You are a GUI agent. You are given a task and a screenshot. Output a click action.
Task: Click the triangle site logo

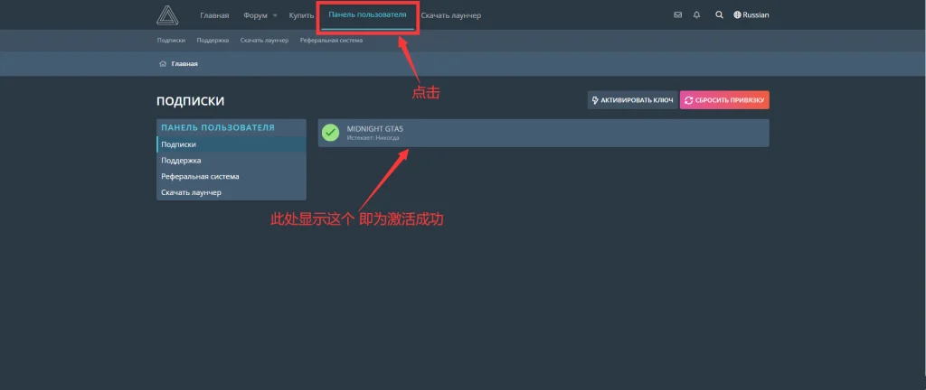point(168,15)
